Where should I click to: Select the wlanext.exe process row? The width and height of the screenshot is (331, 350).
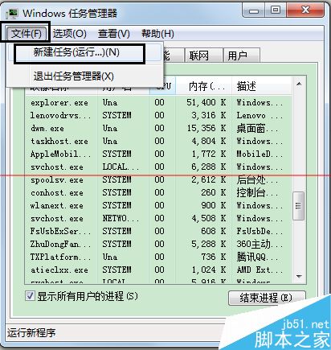click(158, 205)
